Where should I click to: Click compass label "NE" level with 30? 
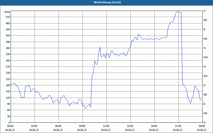[x=206, y=113]
